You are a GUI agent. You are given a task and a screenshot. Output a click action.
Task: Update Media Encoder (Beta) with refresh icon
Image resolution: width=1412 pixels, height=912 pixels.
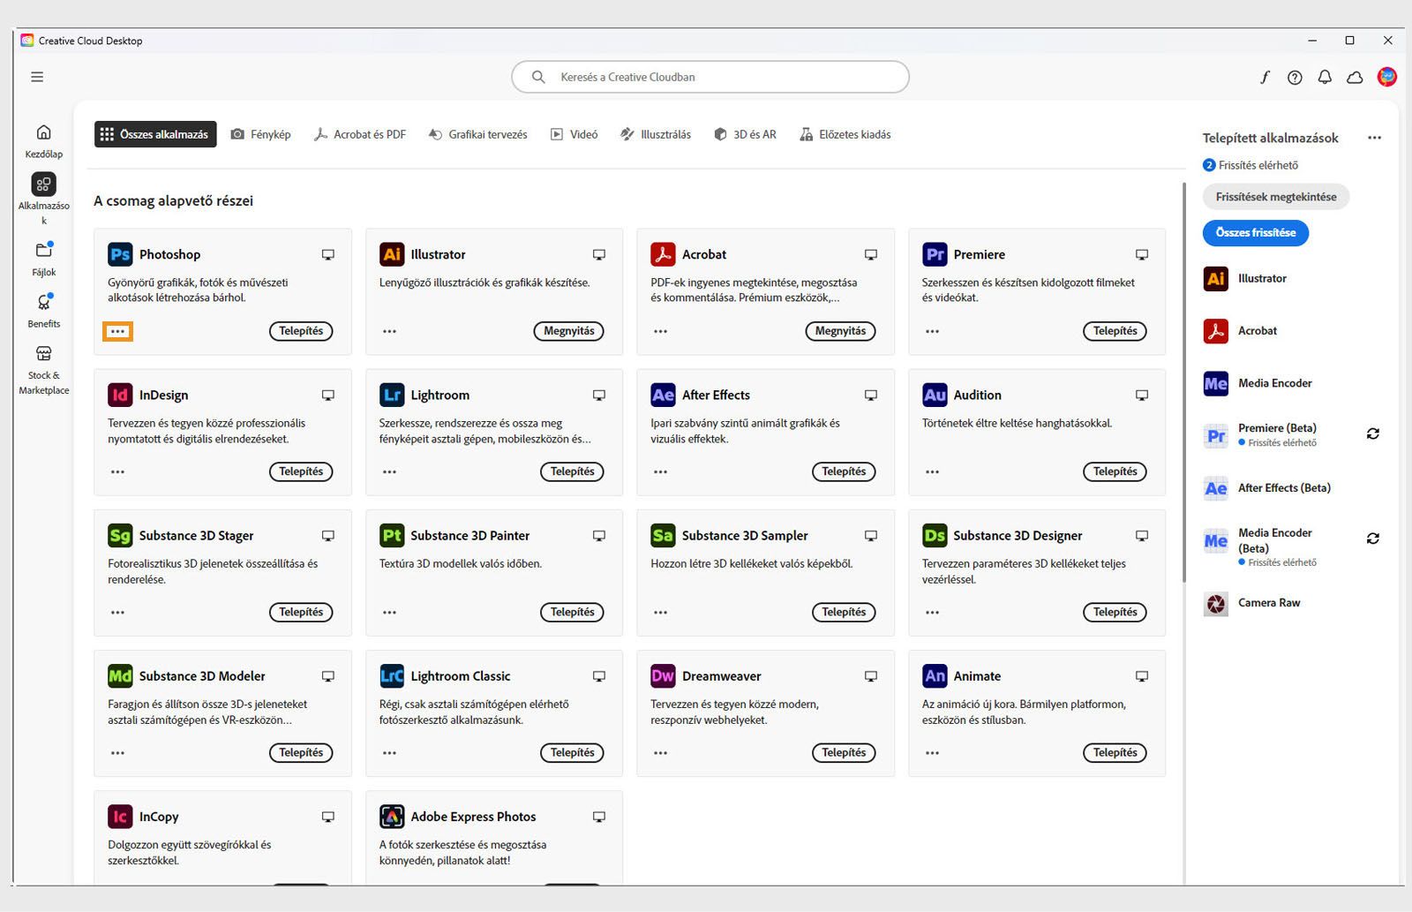click(x=1373, y=539)
